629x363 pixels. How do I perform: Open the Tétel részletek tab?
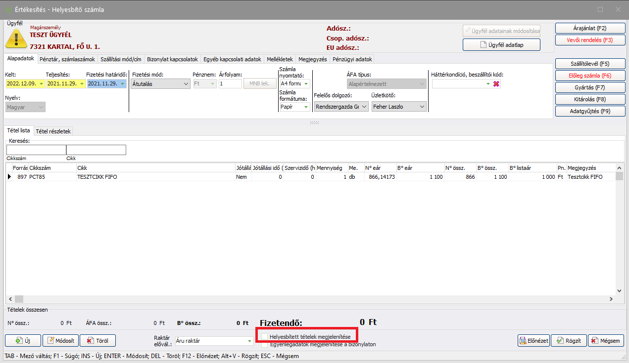pos(53,131)
